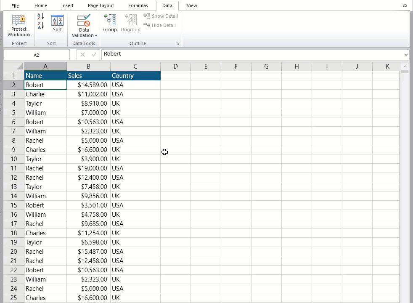Click the Protect Workbook icon
The height and width of the screenshot is (303, 413).
(19, 21)
